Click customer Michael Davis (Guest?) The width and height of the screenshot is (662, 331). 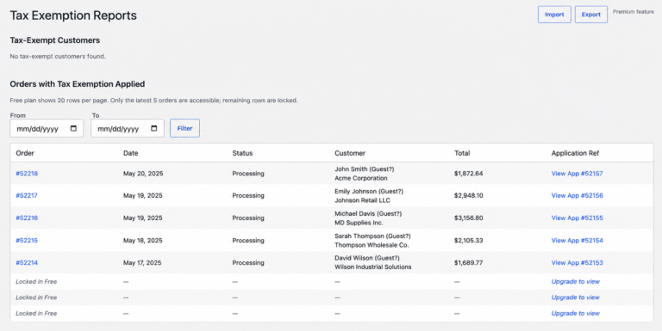(368, 213)
